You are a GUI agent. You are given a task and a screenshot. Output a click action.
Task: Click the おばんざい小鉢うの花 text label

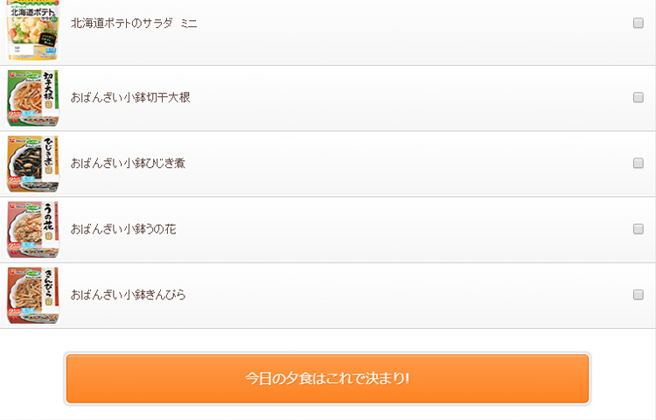[123, 229]
